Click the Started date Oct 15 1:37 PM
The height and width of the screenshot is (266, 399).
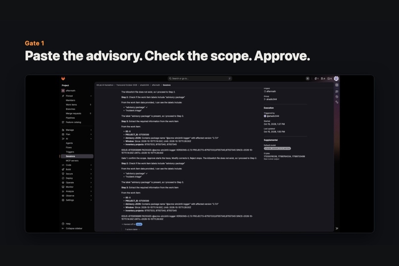(274, 124)
